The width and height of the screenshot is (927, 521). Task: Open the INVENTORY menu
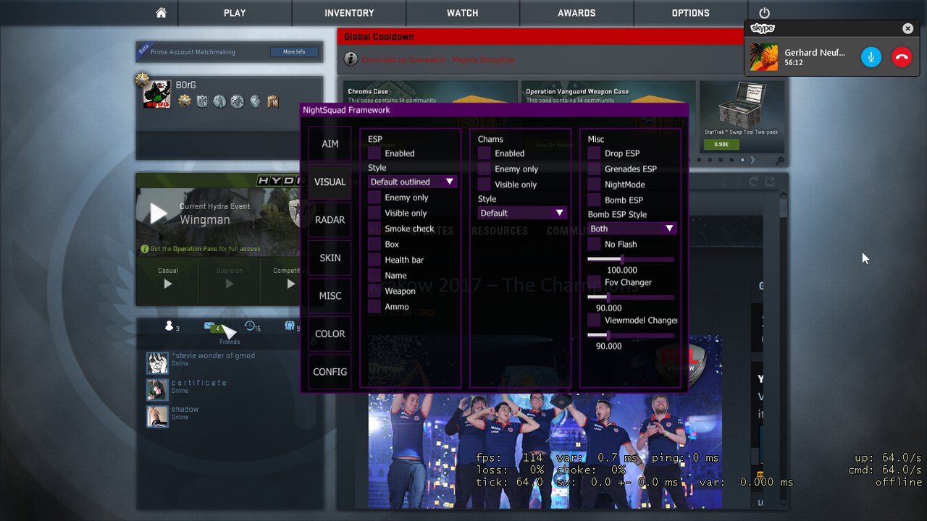point(349,13)
